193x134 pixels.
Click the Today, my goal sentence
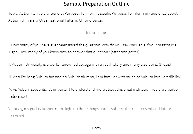pos(92,109)
